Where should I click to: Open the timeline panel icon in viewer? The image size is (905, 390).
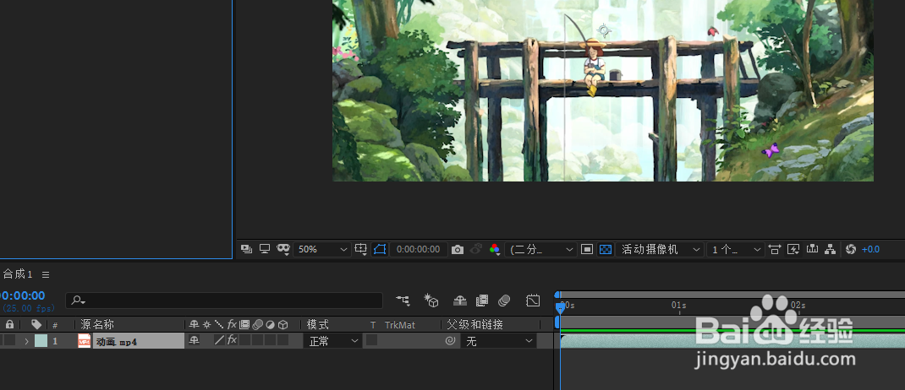click(812, 249)
